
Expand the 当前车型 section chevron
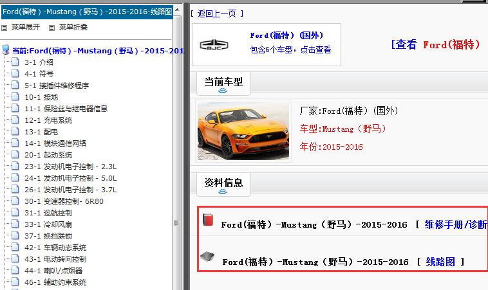click(x=223, y=91)
